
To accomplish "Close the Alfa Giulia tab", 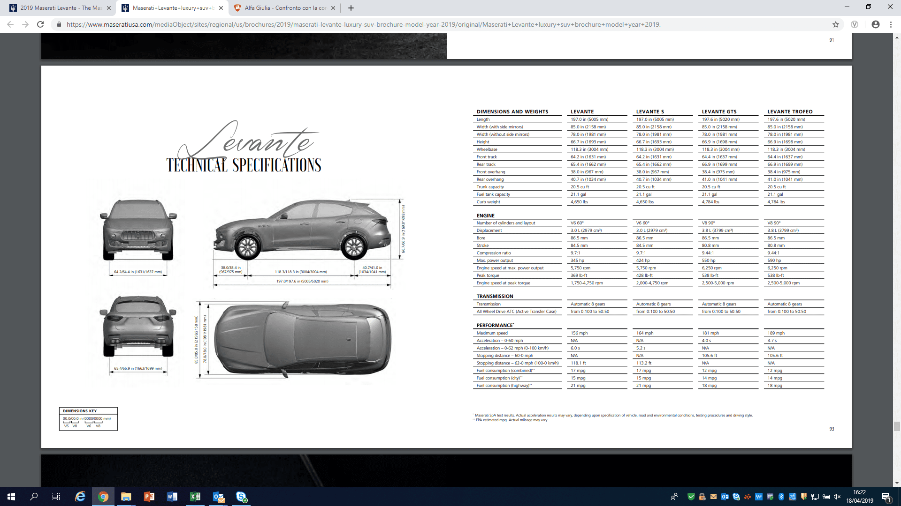I will 333,8.
